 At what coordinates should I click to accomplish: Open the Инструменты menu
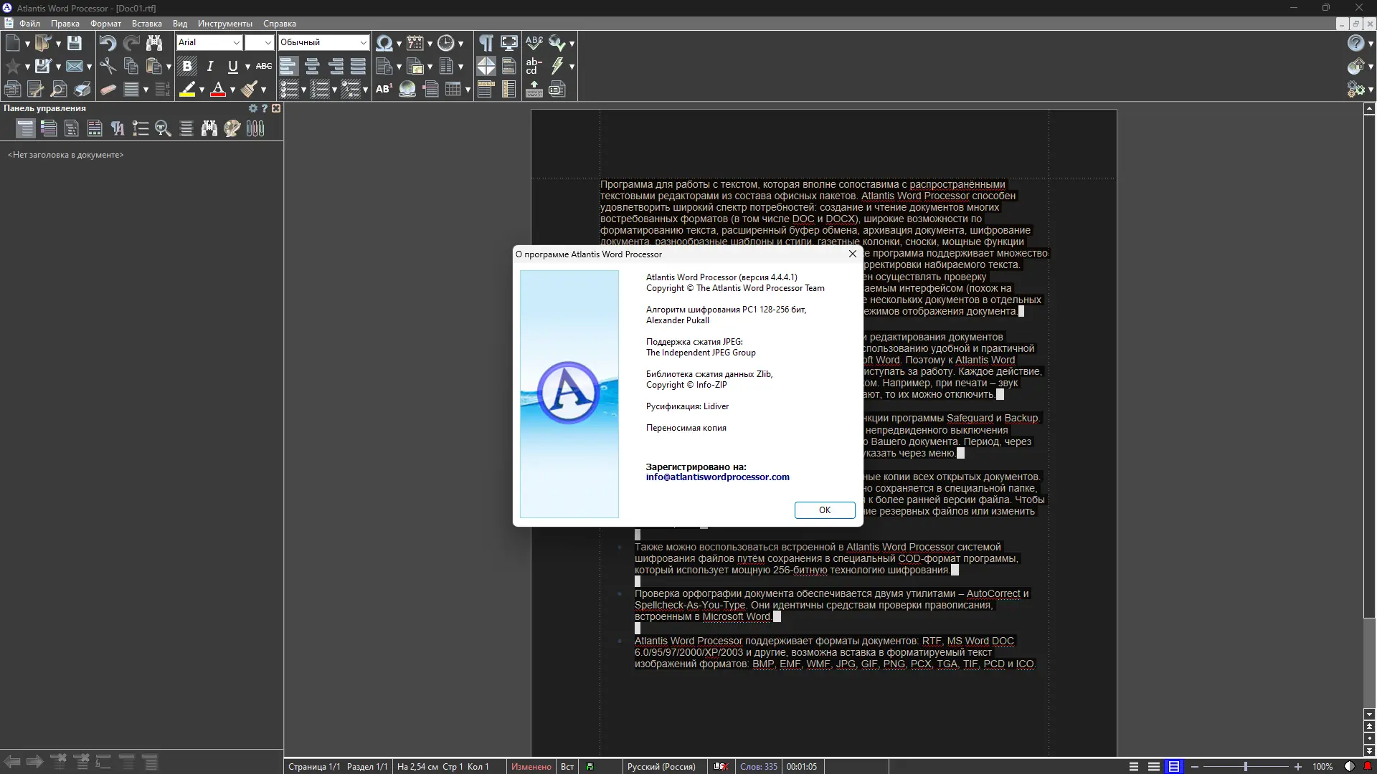224,24
